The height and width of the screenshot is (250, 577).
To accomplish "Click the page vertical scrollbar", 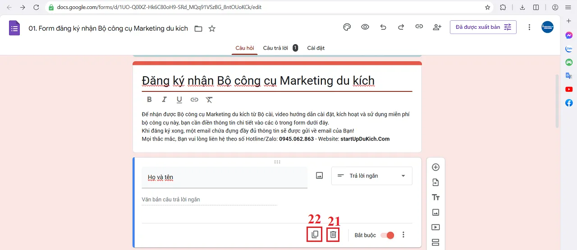I will pos(557,101).
